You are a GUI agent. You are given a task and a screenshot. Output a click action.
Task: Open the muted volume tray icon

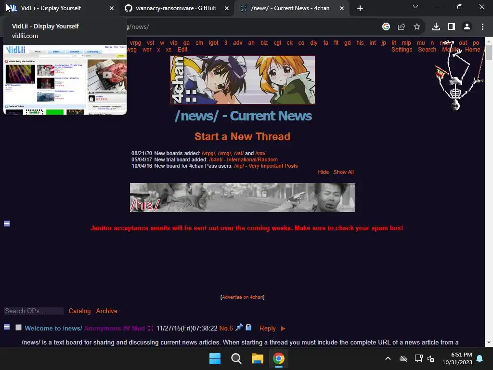431,358
